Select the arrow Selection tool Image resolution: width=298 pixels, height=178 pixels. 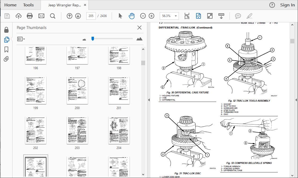click(x=120, y=16)
